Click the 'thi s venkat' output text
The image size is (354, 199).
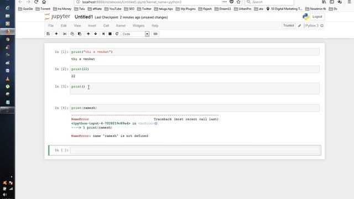tap(83, 59)
